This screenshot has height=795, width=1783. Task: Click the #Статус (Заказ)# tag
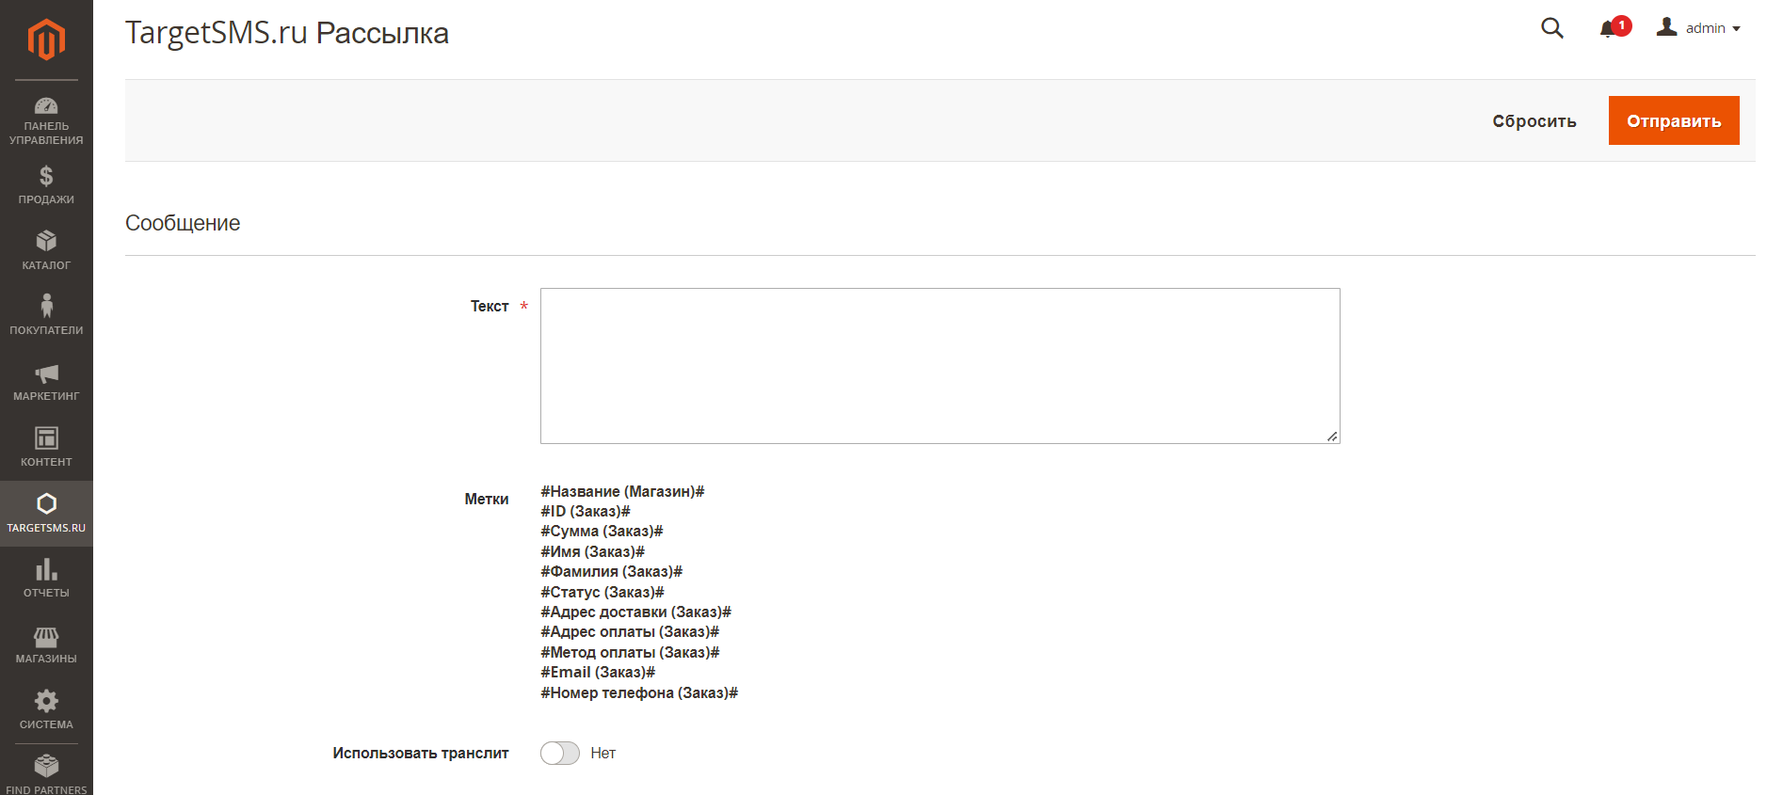click(x=602, y=592)
